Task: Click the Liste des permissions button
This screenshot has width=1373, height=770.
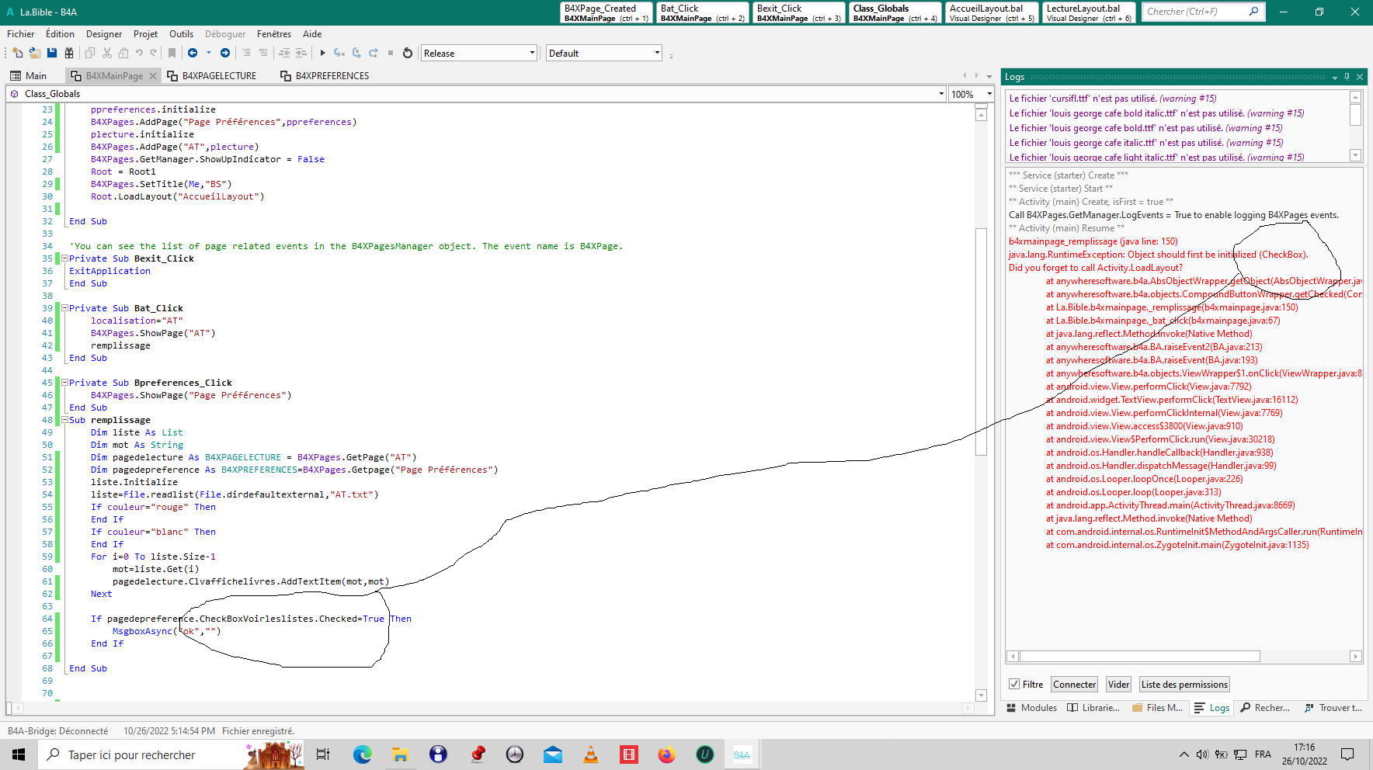Action: coord(1184,684)
